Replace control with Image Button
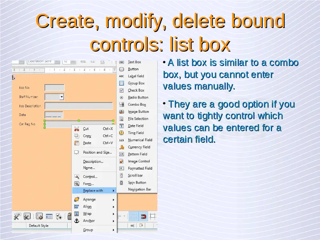Image resolution: width=320 pixels, height=240 pixels. tap(137, 112)
